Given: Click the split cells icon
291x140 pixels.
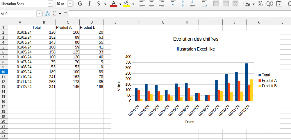Looking at the screenshot, I should point(235,4).
